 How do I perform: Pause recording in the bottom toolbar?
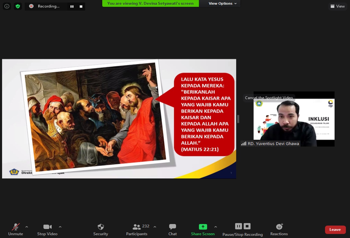click(238, 226)
